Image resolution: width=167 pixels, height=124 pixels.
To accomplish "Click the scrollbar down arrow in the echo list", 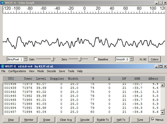I will point(162,113).
